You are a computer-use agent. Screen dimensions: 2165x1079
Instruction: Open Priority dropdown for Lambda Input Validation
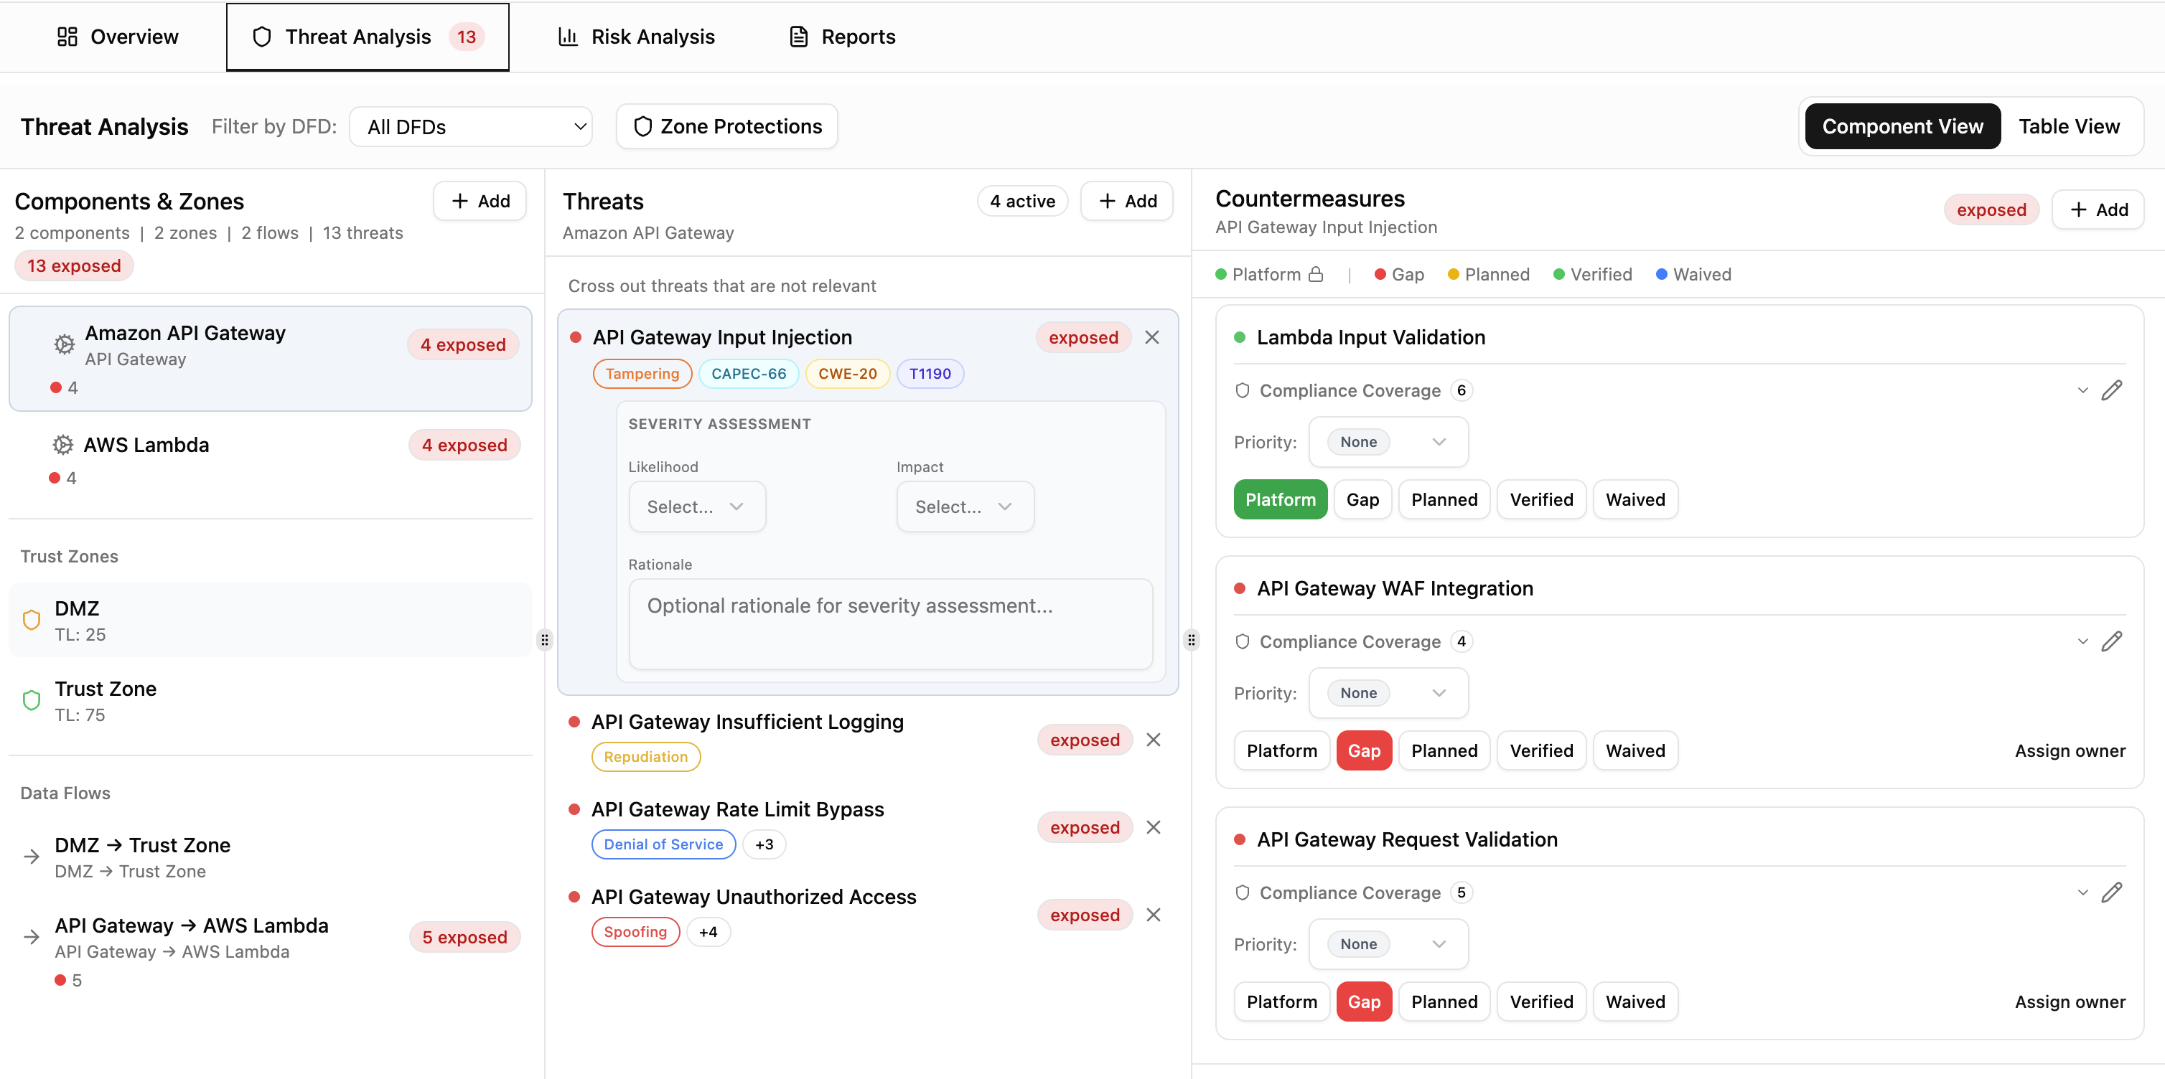(1388, 442)
